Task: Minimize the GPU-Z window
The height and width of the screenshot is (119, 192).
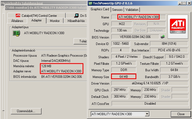Action: click(180, 3)
